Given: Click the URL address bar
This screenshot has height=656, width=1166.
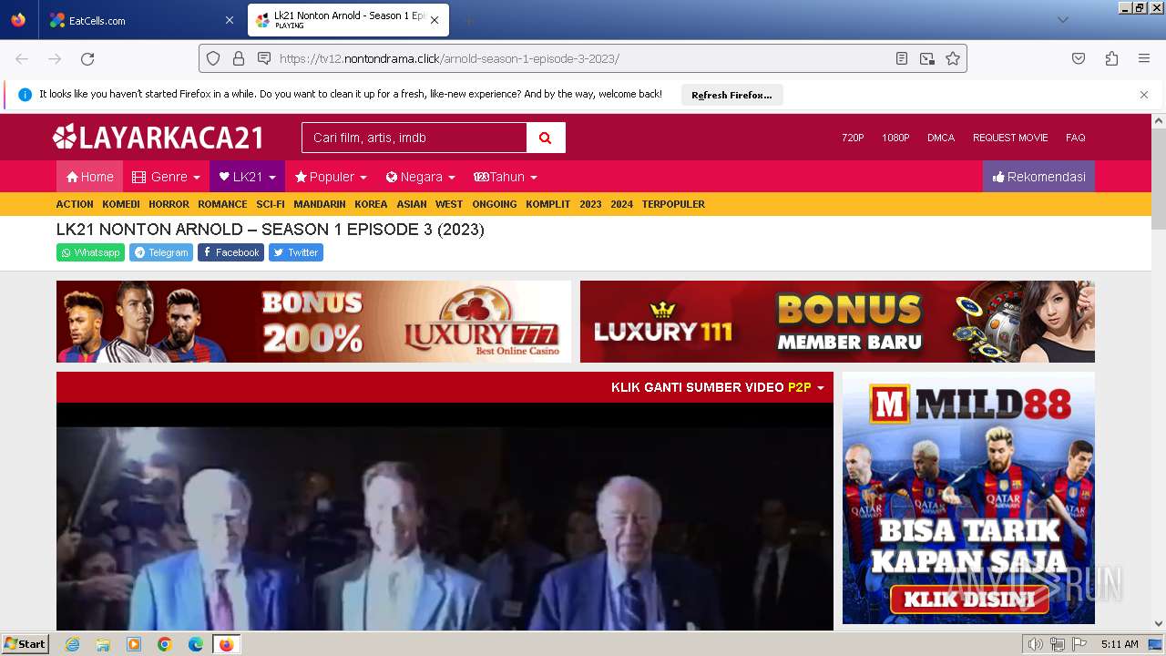Looking at the screenshot, I should coord(583,58).
